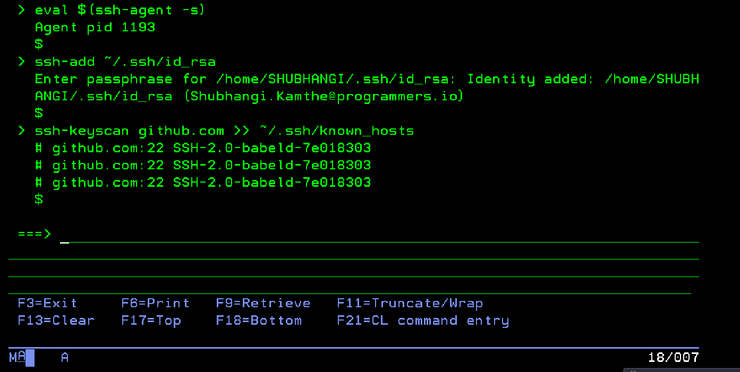Image resolution: width=740 pixels, height=372 pixels.
Task: Select the ssh-add ~/.ssh/id_rsa command line
Action: point(125,62)
